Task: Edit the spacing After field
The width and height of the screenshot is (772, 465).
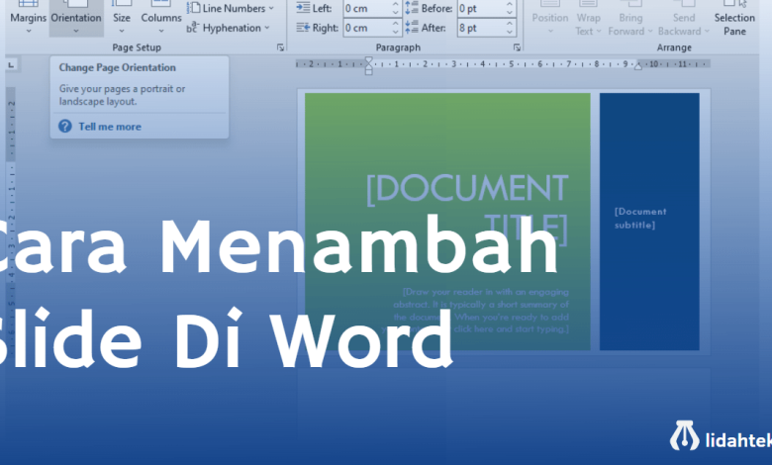Action: (x=481, y=28)
